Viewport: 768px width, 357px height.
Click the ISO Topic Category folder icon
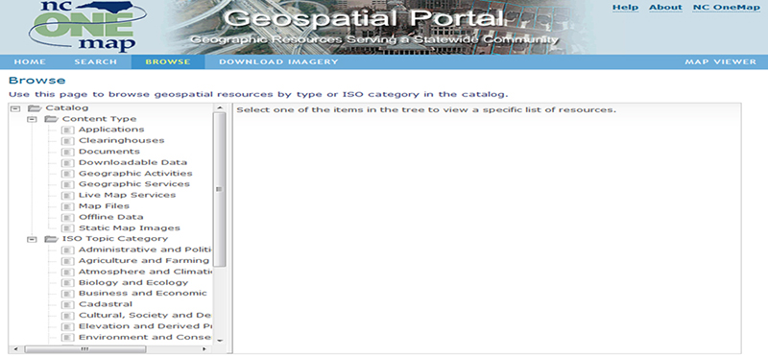51,239
